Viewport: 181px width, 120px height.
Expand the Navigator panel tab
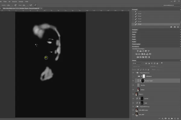point(135,30)
